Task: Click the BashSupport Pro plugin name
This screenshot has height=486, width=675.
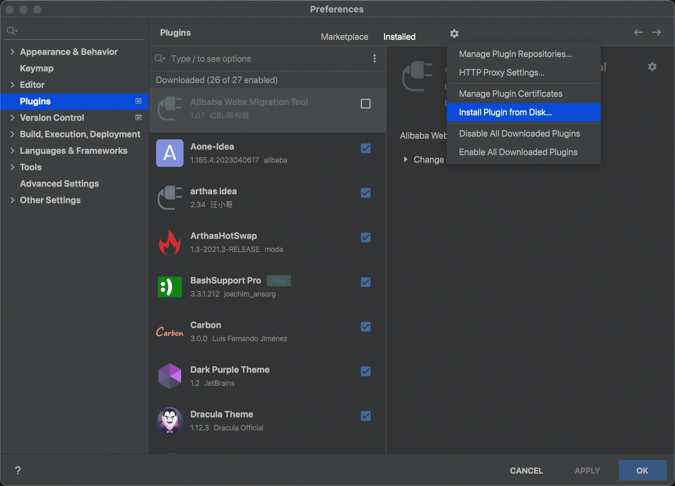Action: coord(226,280)
